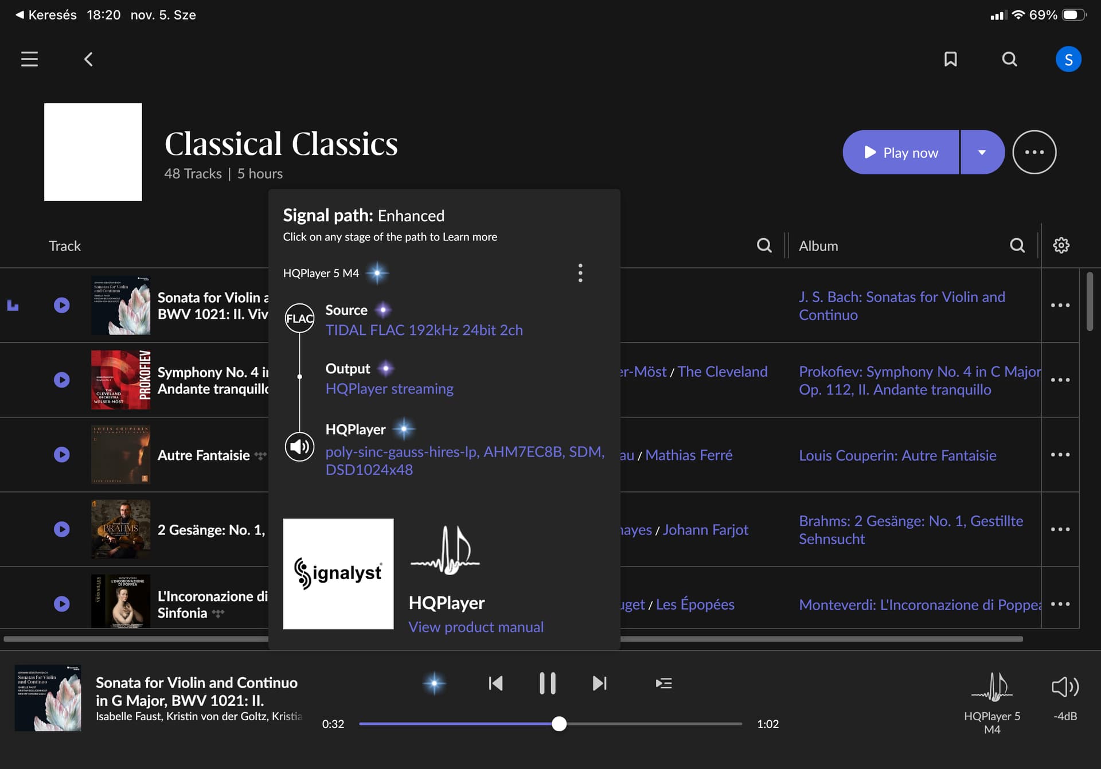Viewport: 1101px width, 769px height.
Task: Expand the Play now dropdown arrow
Action: 982,153
